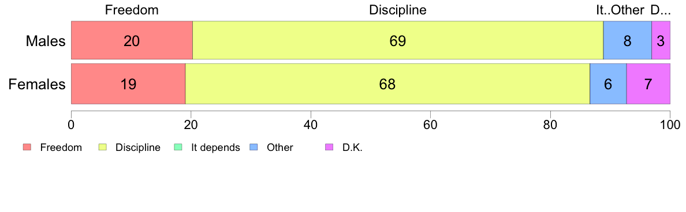This screenshot has height=212, width=686.
Task: Select the Females Discipline segment labeled 68
Action: pyautogui.click(x=387, y=84)
